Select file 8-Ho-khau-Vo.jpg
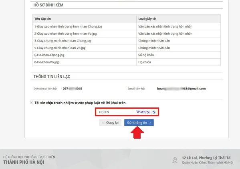Image resolution: width=240 pixels, height=169 pixels. (46, 62)
